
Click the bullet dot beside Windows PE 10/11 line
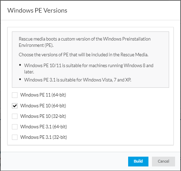(x=20, y=65)
